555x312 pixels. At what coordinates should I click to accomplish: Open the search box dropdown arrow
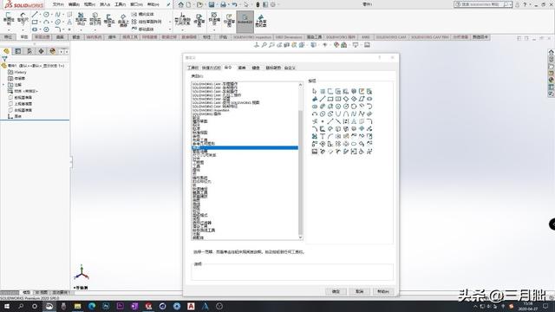511,4
